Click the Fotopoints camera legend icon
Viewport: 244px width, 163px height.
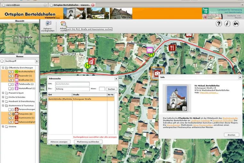tap(17, 114)
